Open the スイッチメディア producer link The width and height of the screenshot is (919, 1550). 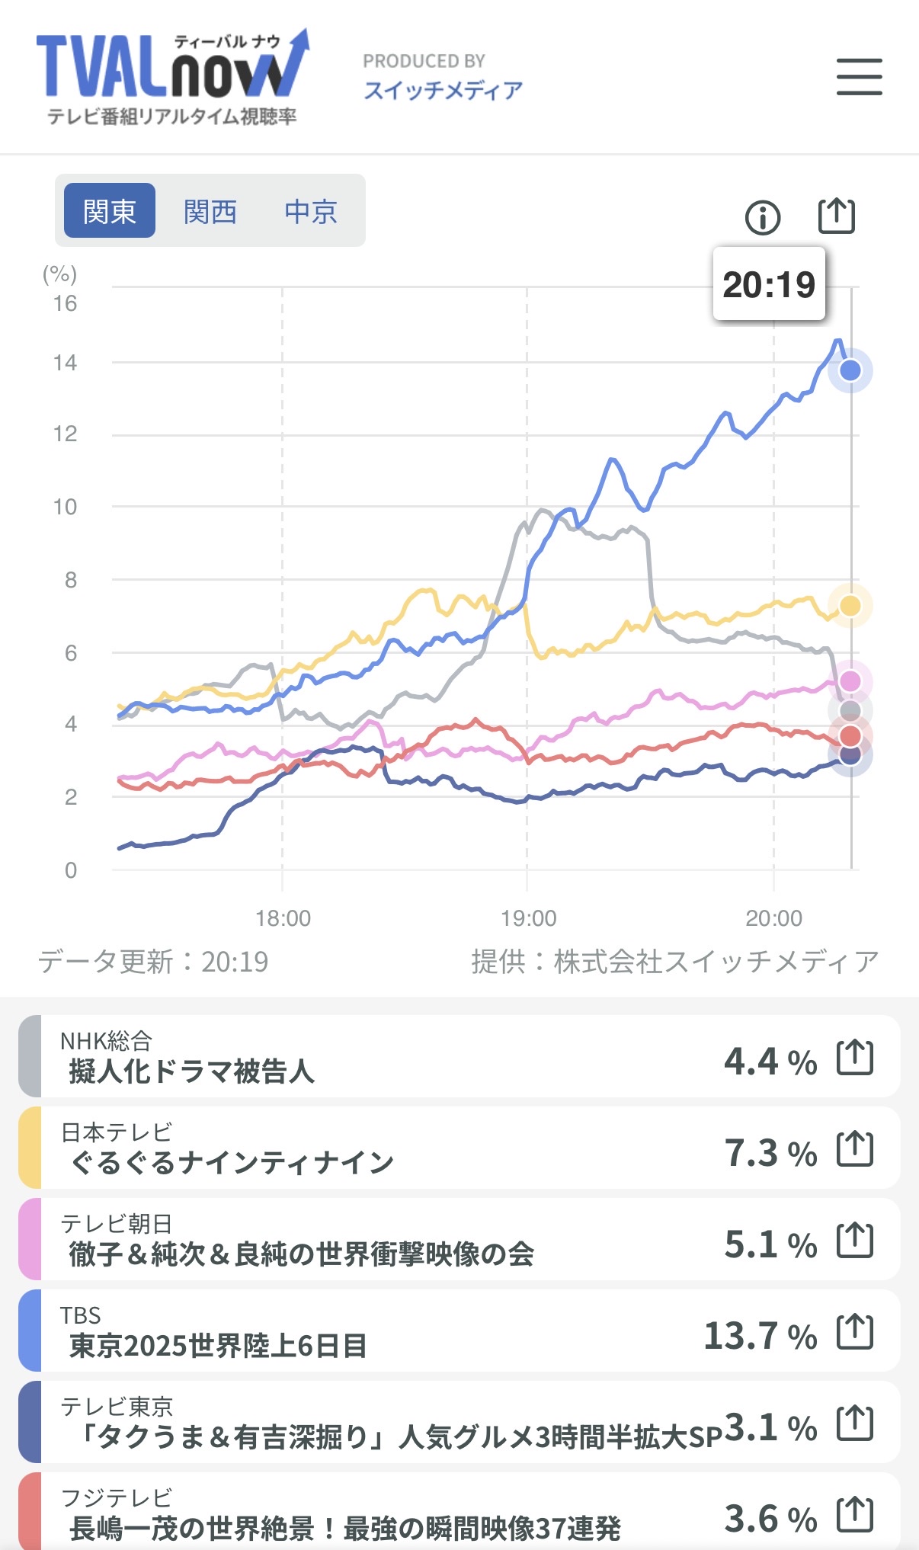[443, 91]
